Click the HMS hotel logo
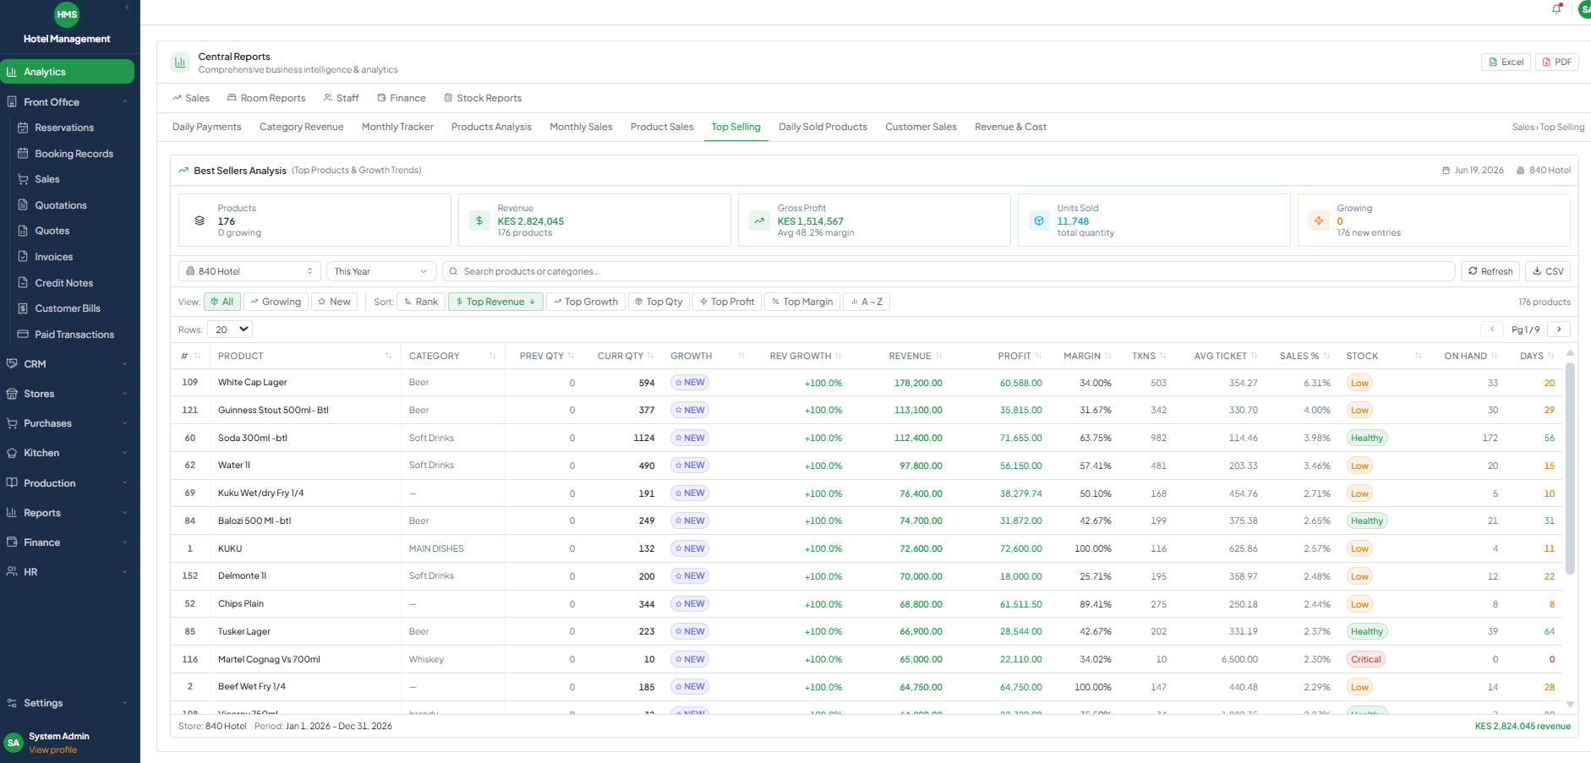Image resolution: width=1591 pixels, height=763 pixels. point(67,14)
